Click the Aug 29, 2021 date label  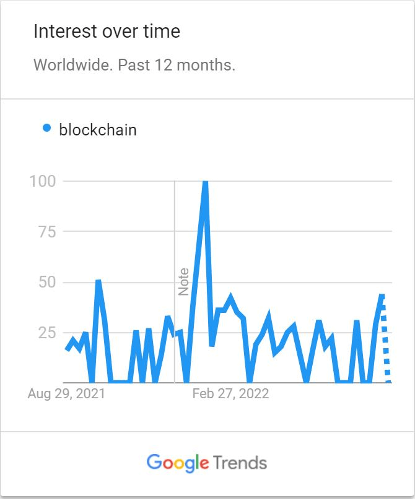click(x=66, y=394)
